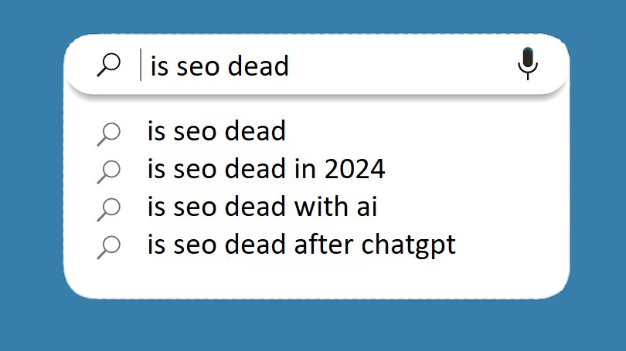Click the magnifier icon beside "is seo dead in 2024"
The width and height of the screenshot is (626, 351).
[109, 170]
